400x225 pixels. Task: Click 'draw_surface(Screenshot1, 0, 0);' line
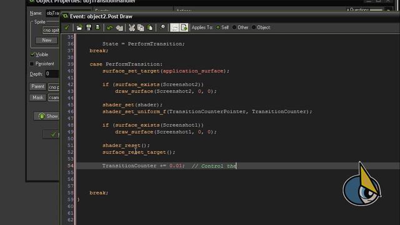[x=166, y=132]
